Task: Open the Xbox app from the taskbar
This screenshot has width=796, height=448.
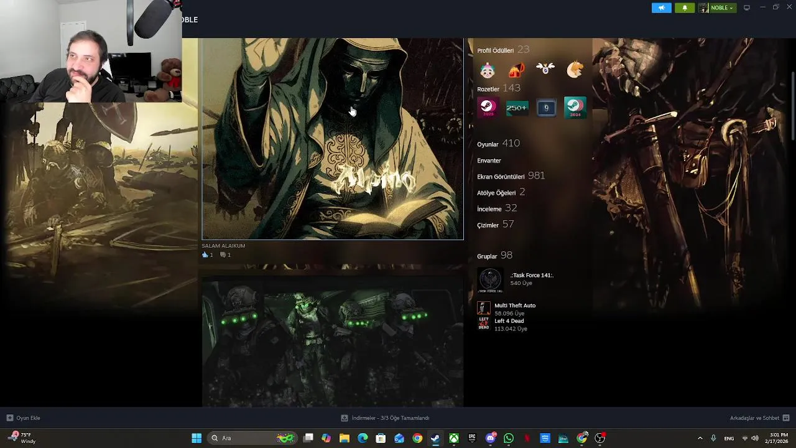Action: 454,438
